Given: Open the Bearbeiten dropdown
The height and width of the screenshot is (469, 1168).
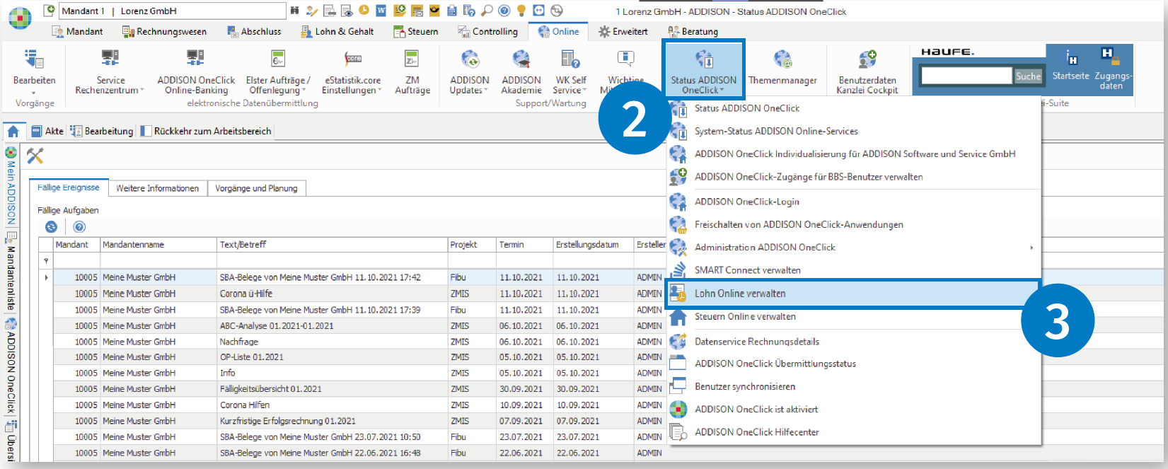Looking at the screenshot, I should [x=34, y=71].
